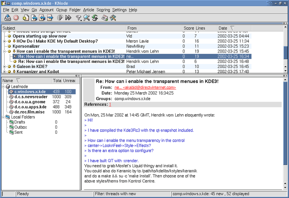The width and height of the screenshot is (289, 198).
Task: Select Hendrik vom Lehn's 16:48 reply article
Action: (x=126, y=61)
